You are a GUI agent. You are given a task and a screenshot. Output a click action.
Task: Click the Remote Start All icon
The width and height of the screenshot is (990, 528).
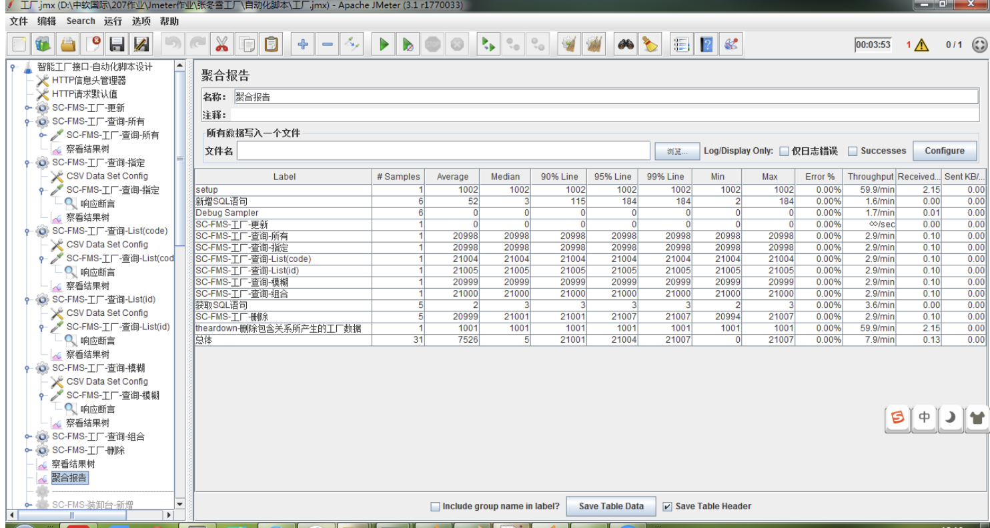point(489,45)
